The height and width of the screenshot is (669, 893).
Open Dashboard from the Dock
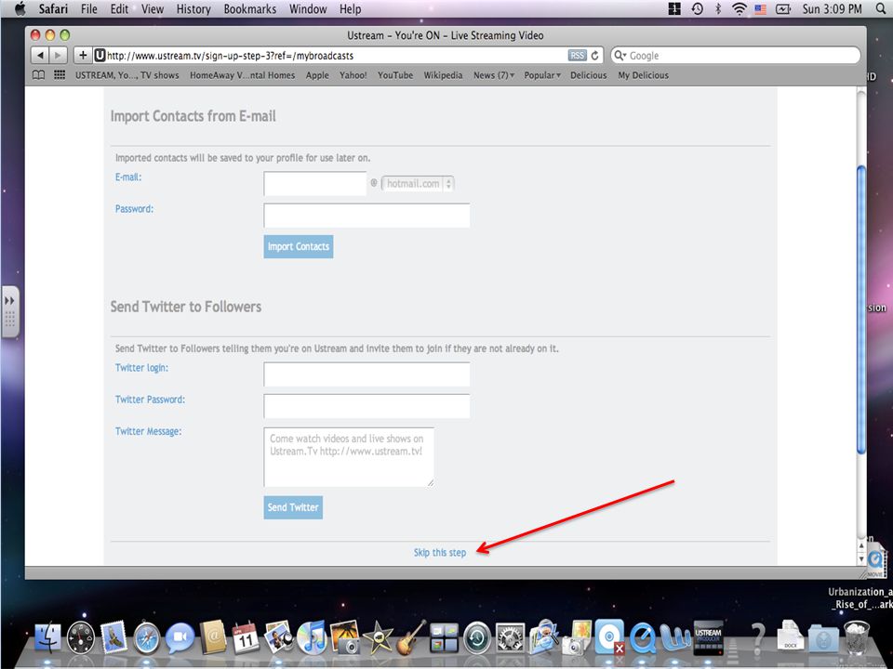(81, 637)
